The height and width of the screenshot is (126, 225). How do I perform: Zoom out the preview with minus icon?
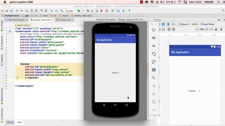tap(197, 29)
